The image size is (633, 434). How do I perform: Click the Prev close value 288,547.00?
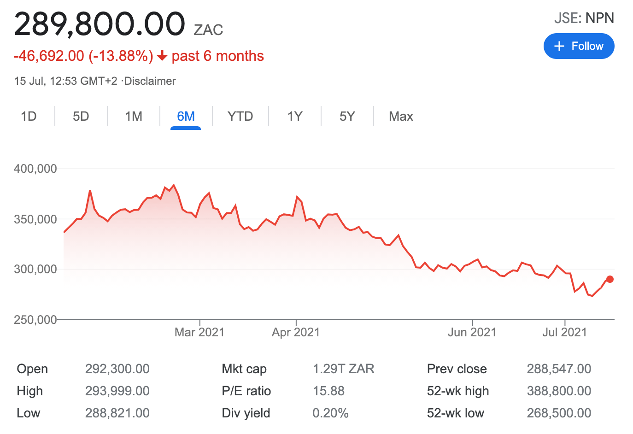tap(558, 369)
